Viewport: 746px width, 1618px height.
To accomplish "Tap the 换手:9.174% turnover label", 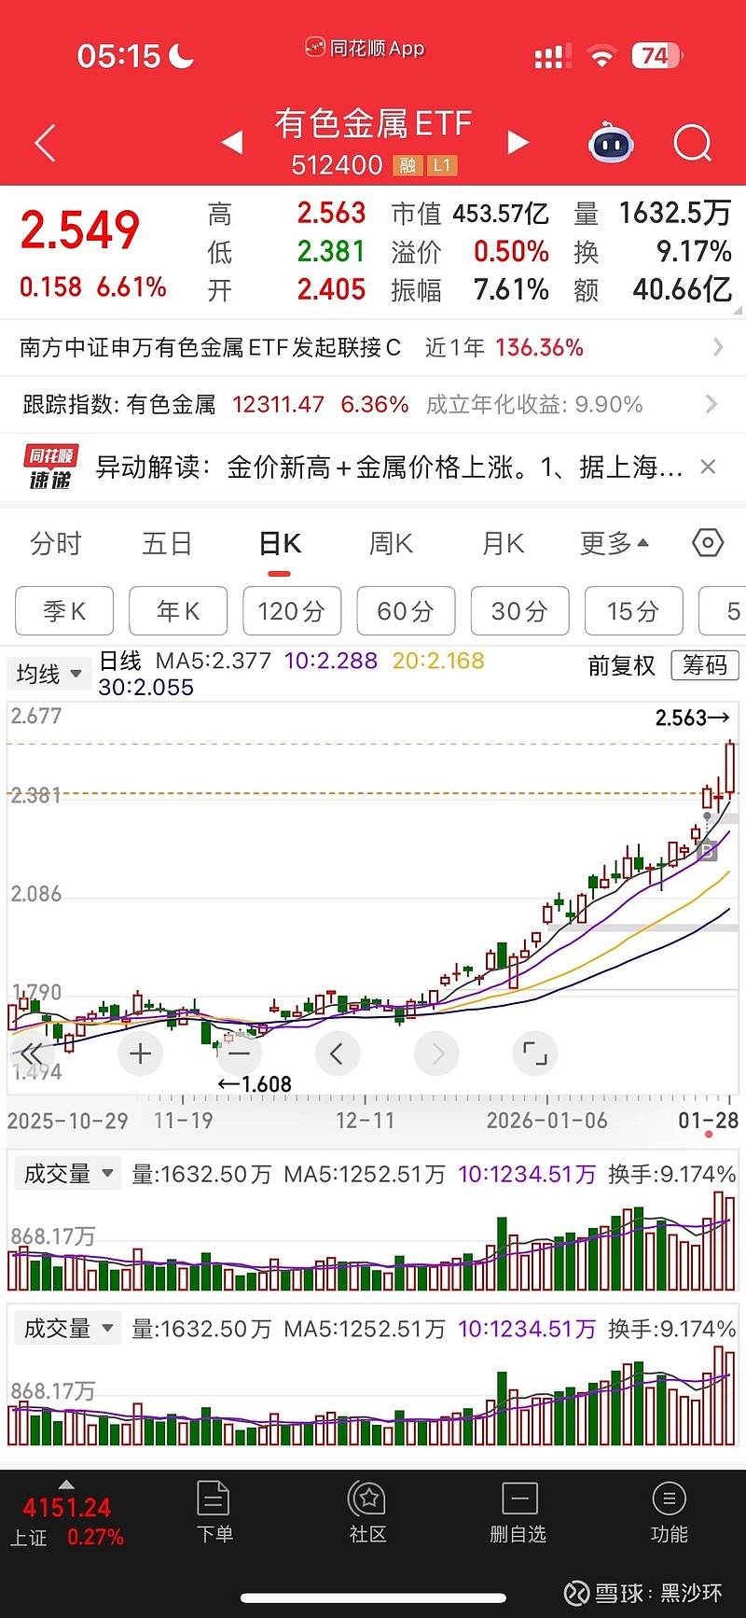I will click(x=671, y=1174).
